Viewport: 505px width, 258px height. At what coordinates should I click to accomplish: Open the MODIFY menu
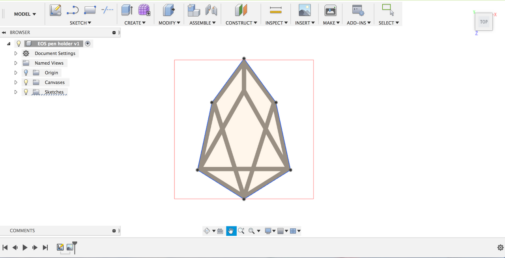169,23
